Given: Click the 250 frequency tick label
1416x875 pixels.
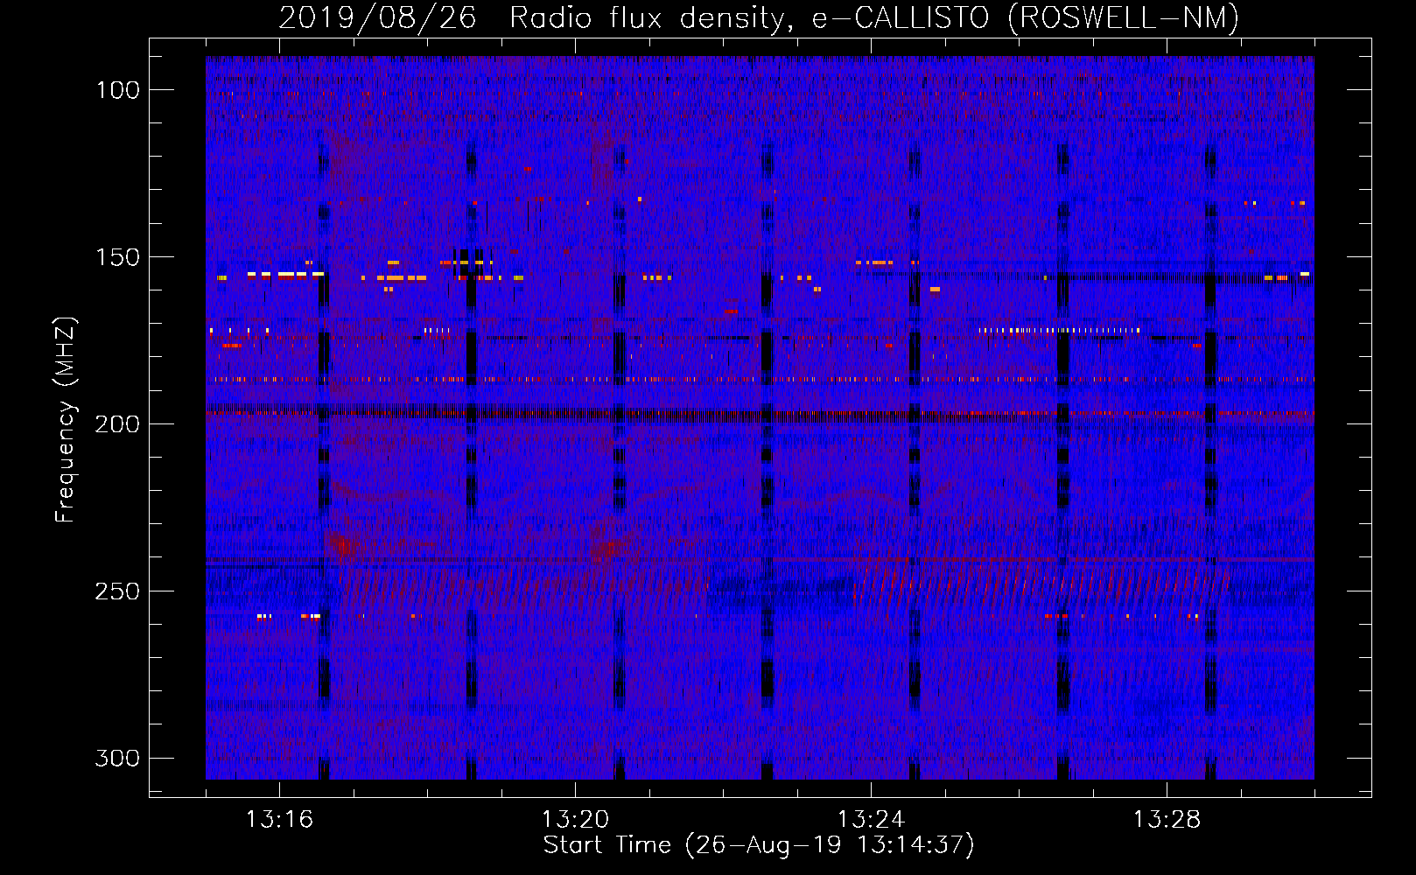Looking at the screenshot, I should pyautogui.click(x=117, y=591).
